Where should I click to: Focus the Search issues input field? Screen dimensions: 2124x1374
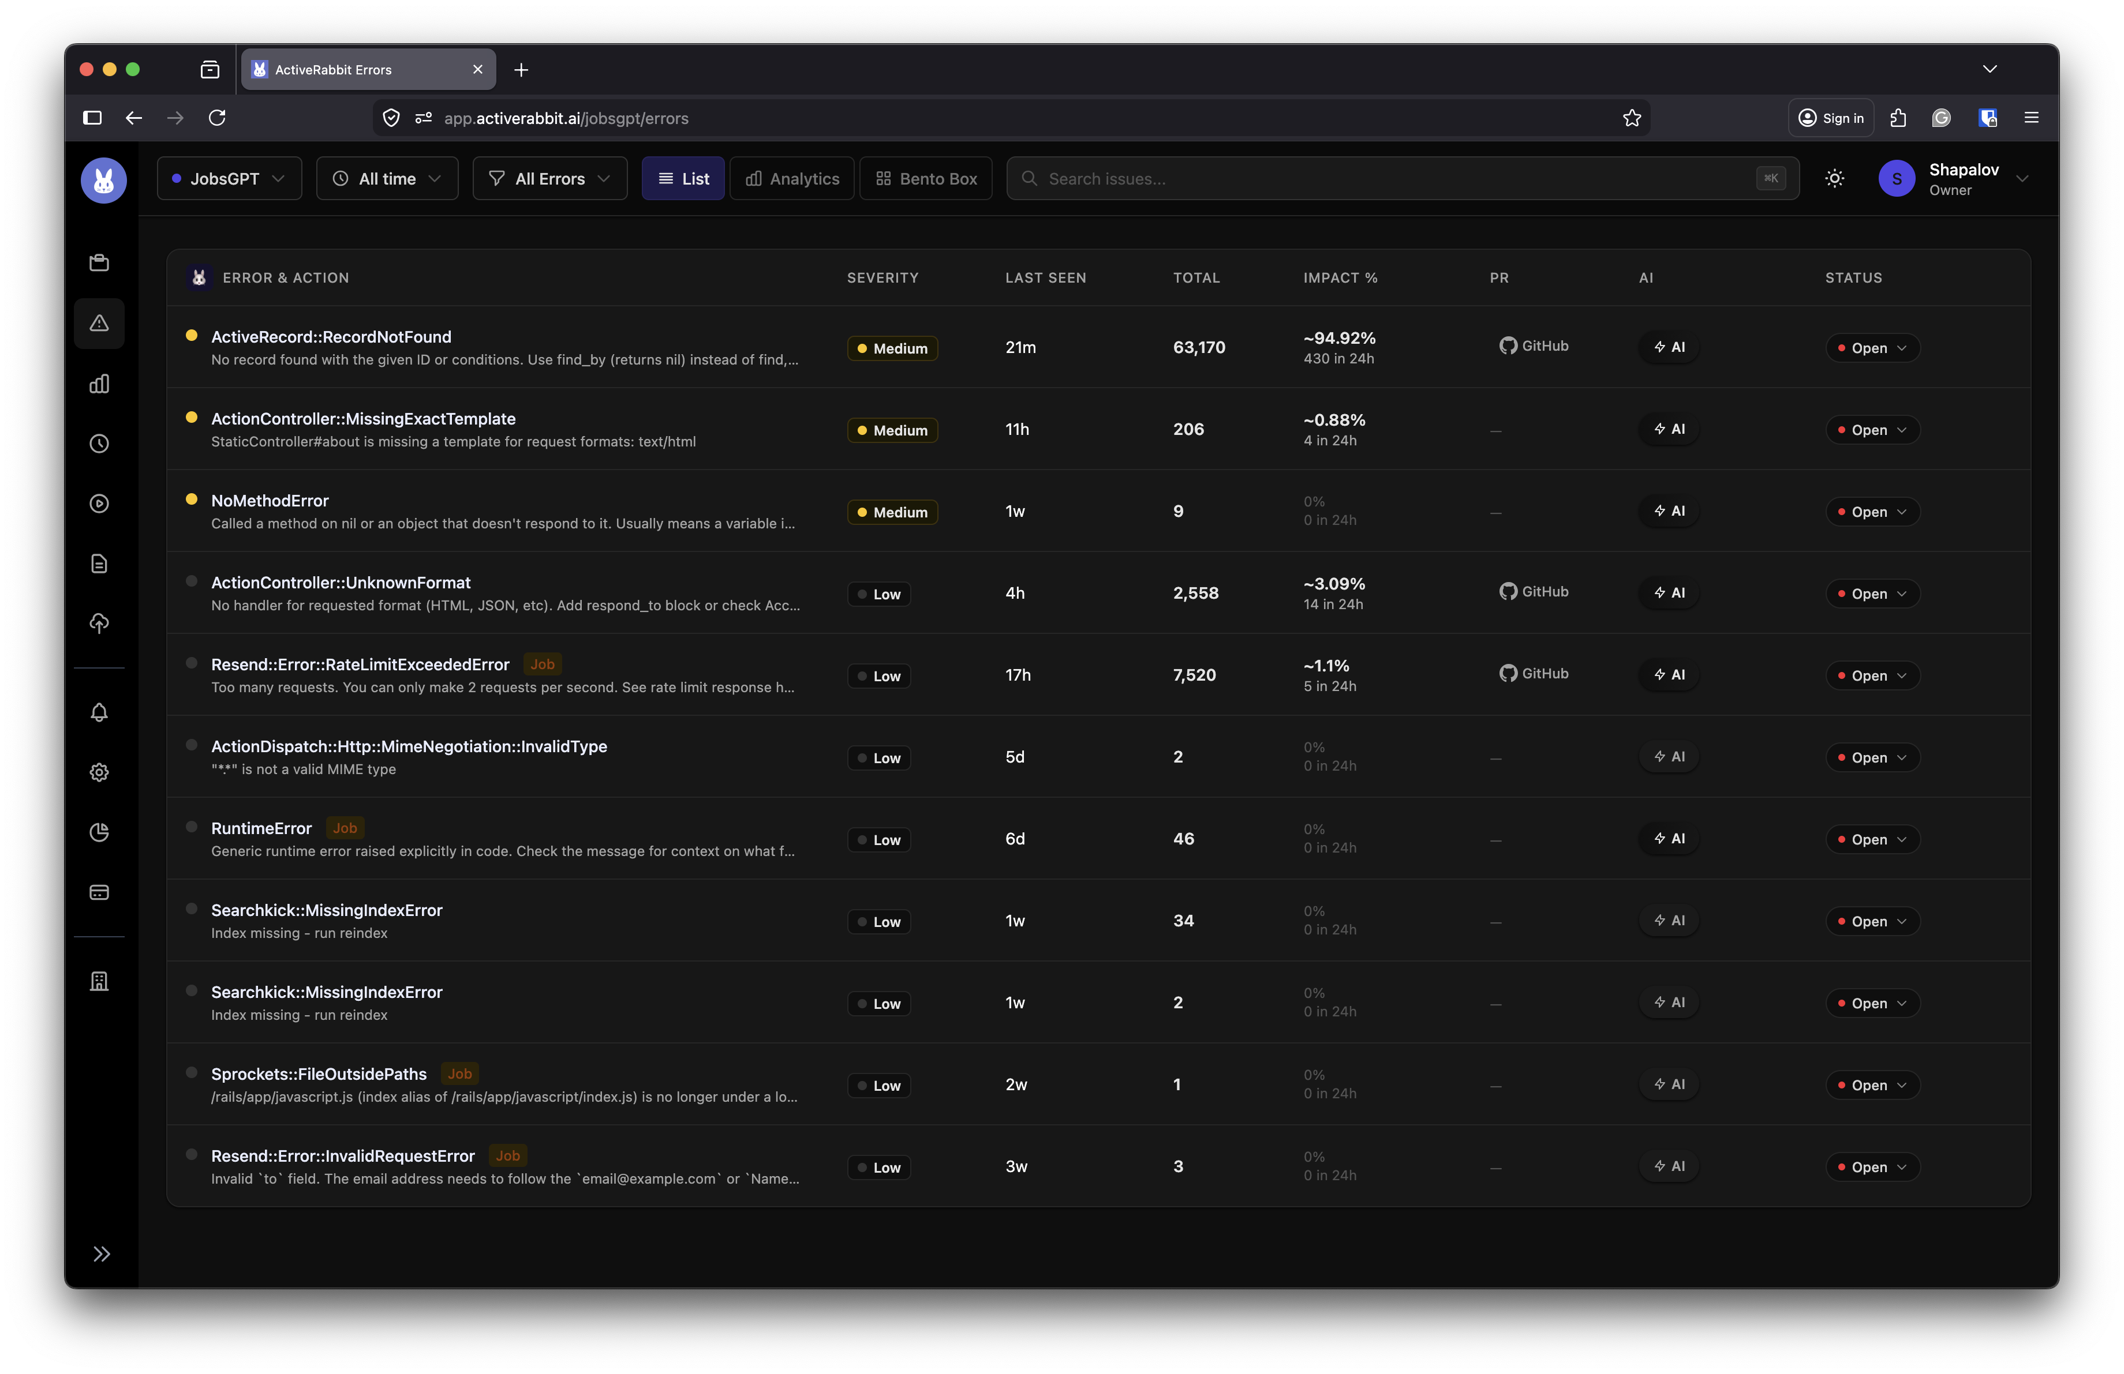point(1402,178)
